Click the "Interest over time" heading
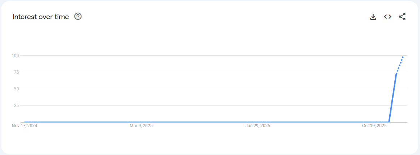The image size is (420, 155). click(41, 17)
